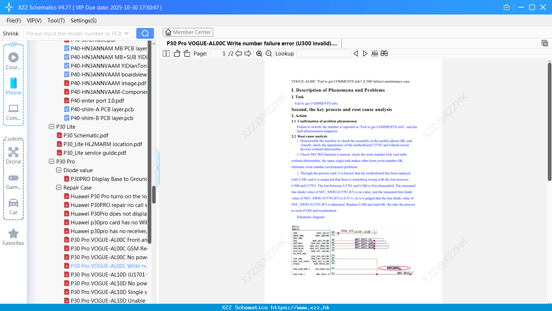Open P40-HN3ANNAM MB PCB layer file

(105, 48)
